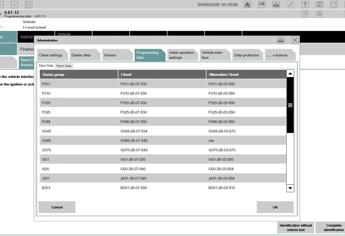This screenshot has width=345, height=236.
Task: Close the Administration dialog with X
Action: [x=295, y=40]
